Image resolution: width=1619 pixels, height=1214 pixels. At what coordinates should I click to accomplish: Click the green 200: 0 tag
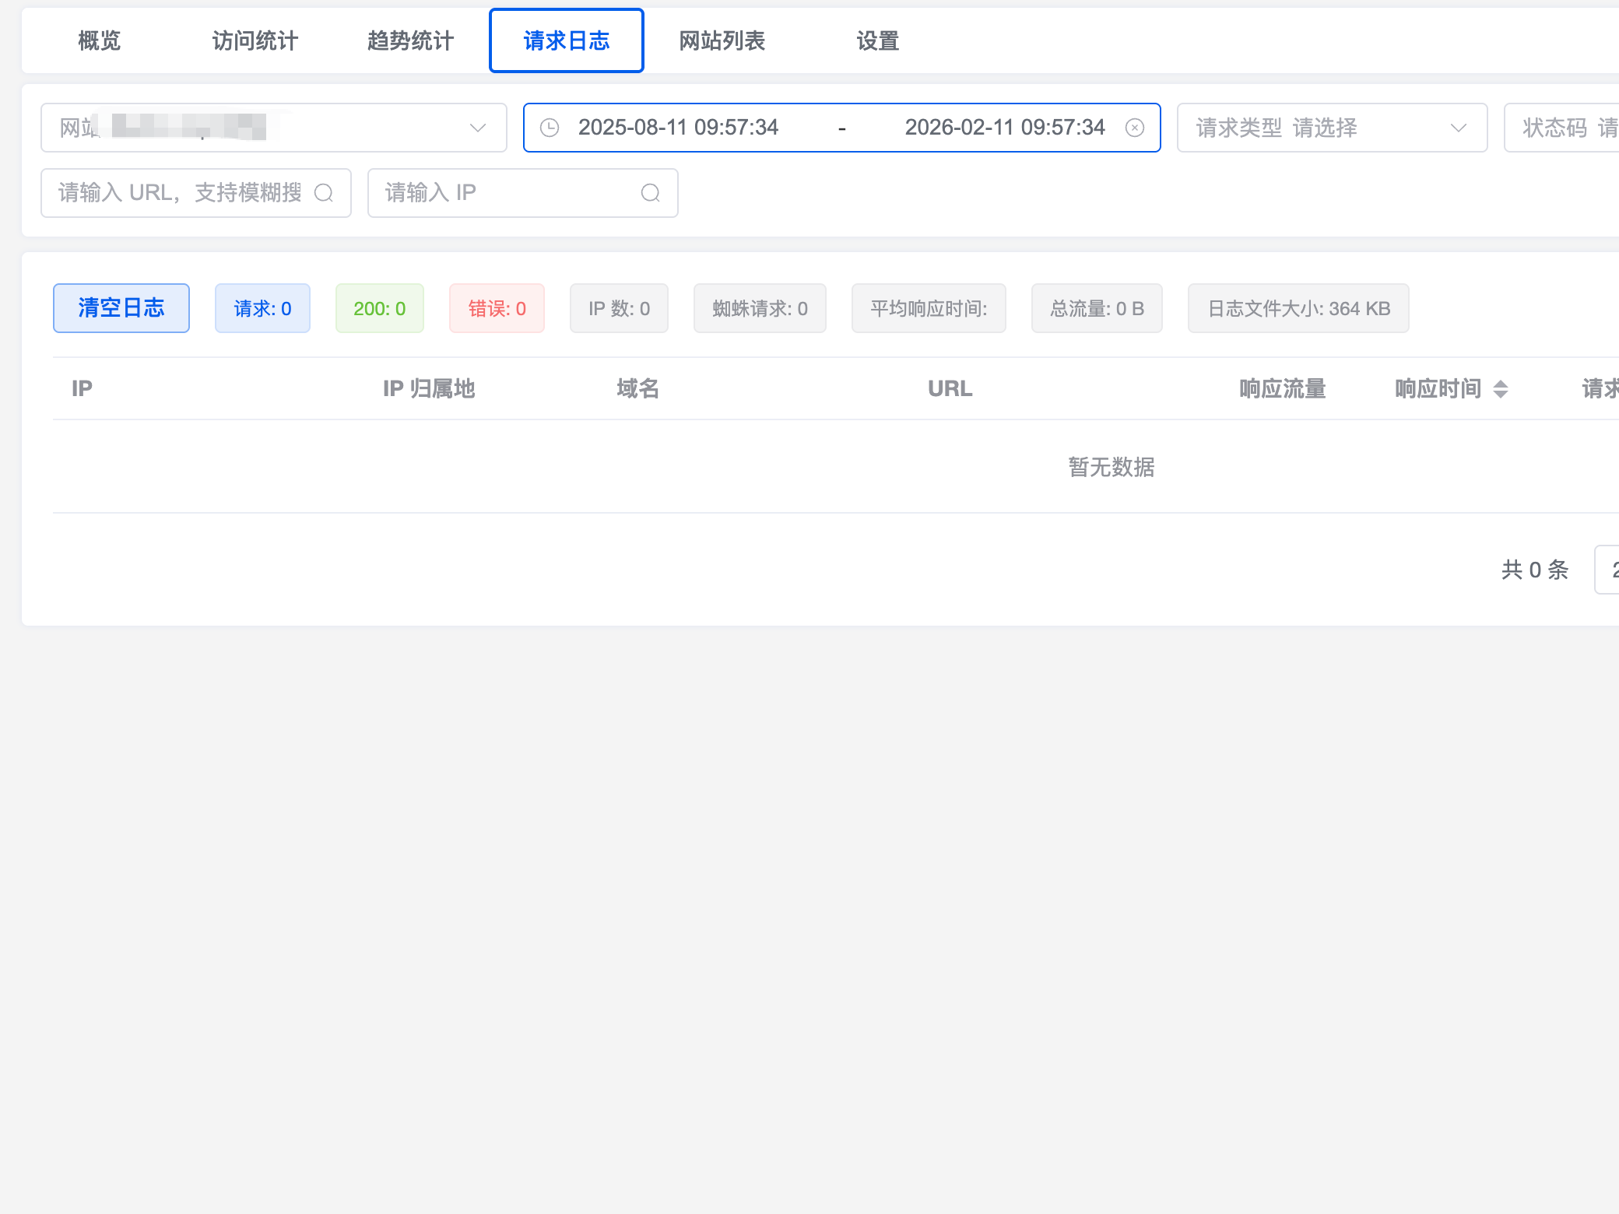[379, 308]
